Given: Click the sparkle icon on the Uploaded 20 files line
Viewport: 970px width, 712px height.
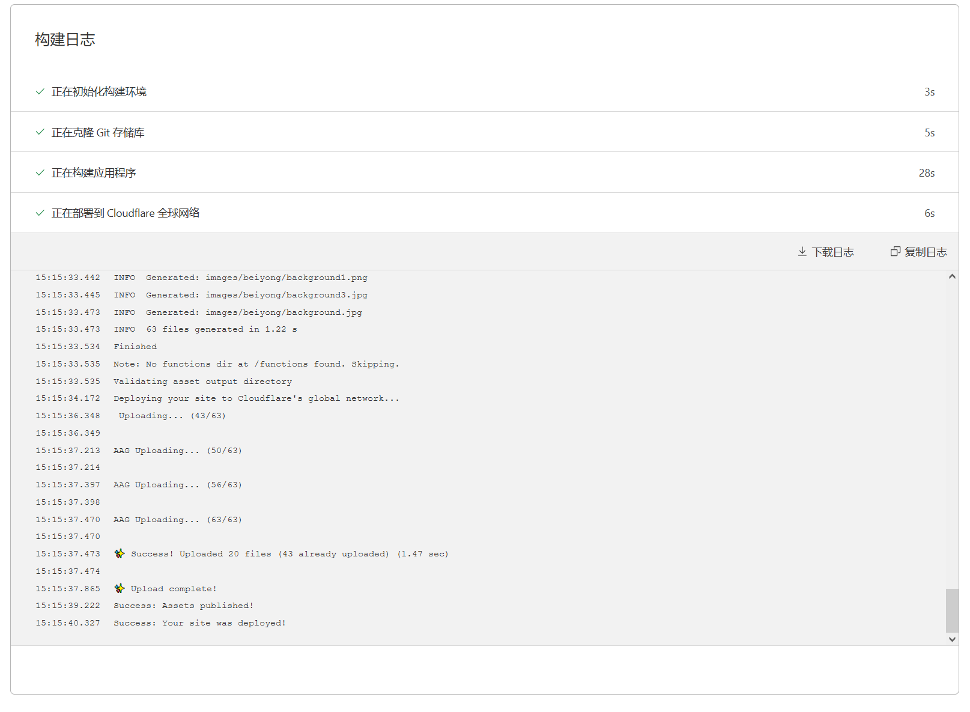Looking at the screenshot, I should click(x=120, y=554).
